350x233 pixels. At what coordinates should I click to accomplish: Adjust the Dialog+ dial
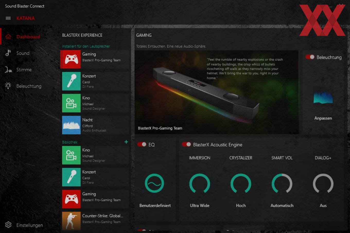(x=323, y=183)
